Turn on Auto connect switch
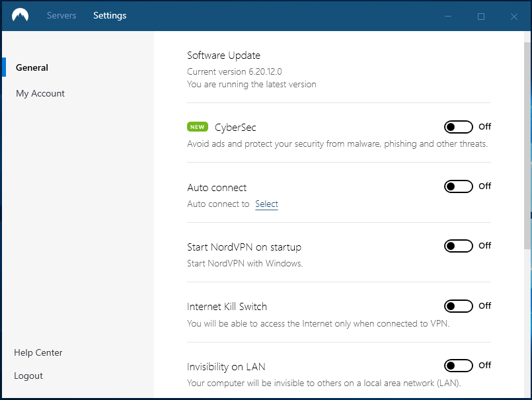 (459, 186)
